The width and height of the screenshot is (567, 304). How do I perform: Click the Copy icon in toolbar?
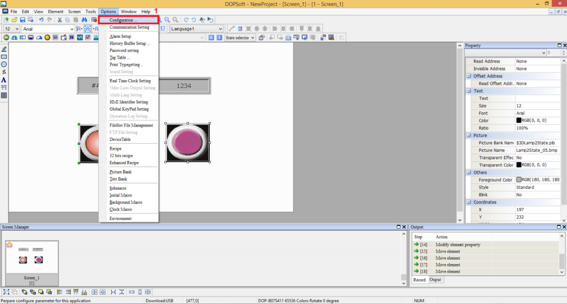(x=68, y=20)
